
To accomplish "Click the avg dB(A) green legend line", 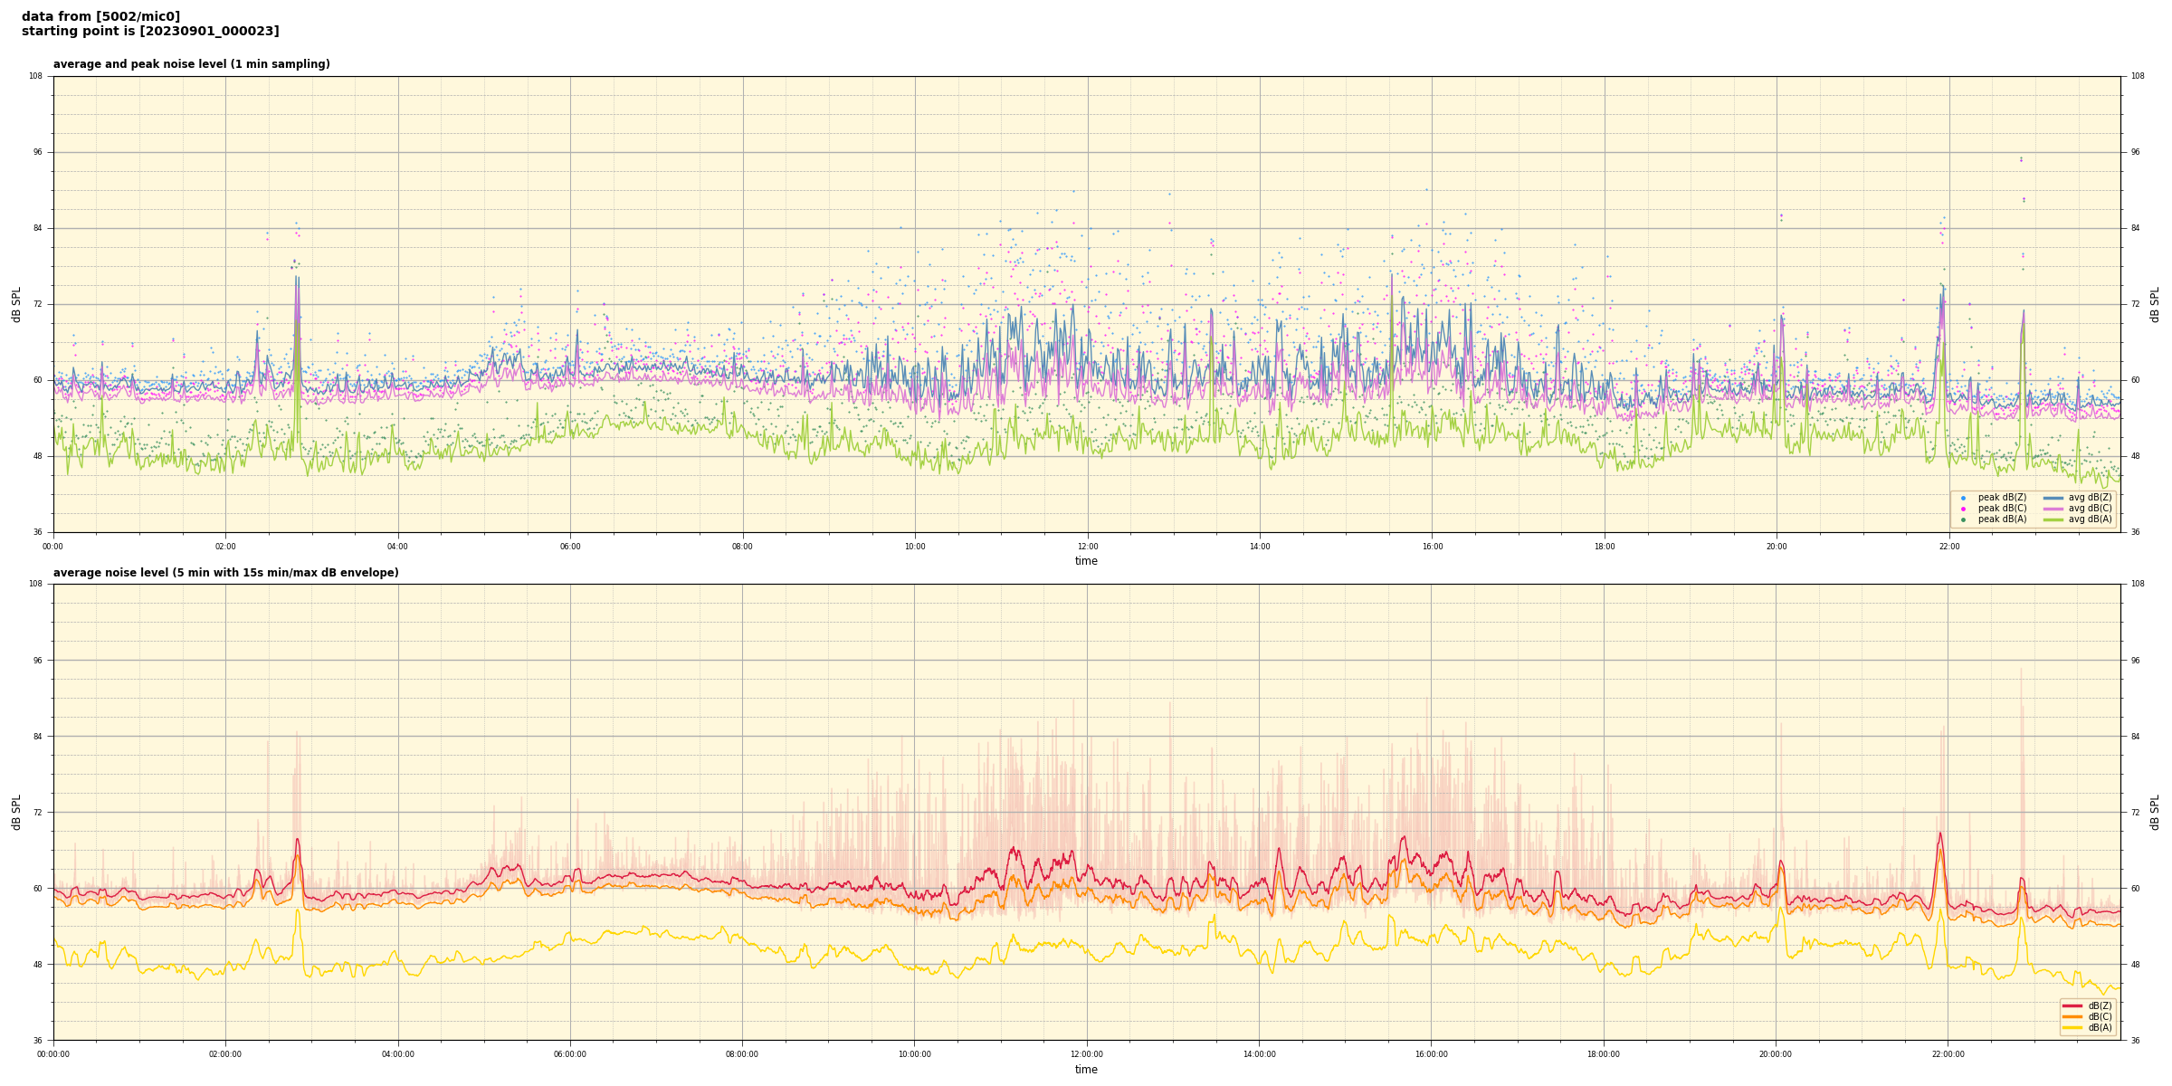I will (2053, 519).
